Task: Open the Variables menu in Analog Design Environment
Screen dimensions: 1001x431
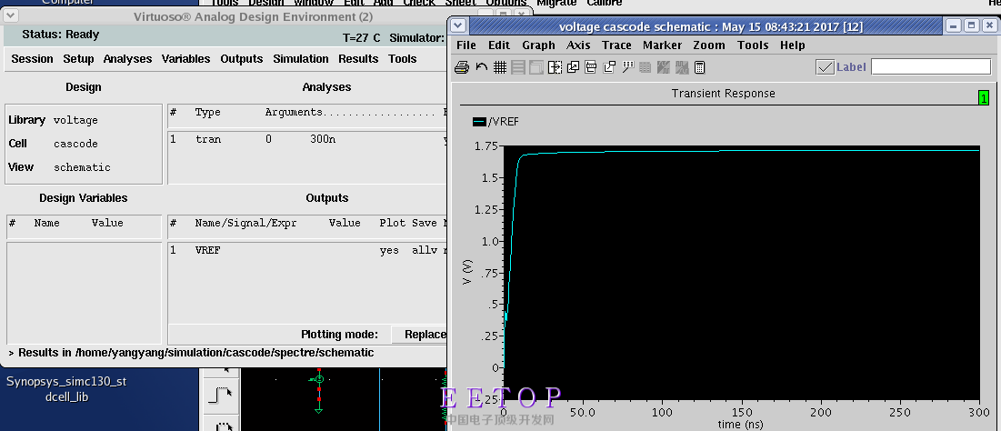Action: click(x=185, y=59)
